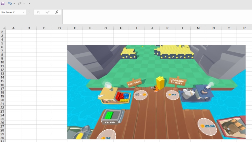Screen dimensions: 252x142
Task: Click the Redo arrow icon
Action: click(x=20, y=3)
